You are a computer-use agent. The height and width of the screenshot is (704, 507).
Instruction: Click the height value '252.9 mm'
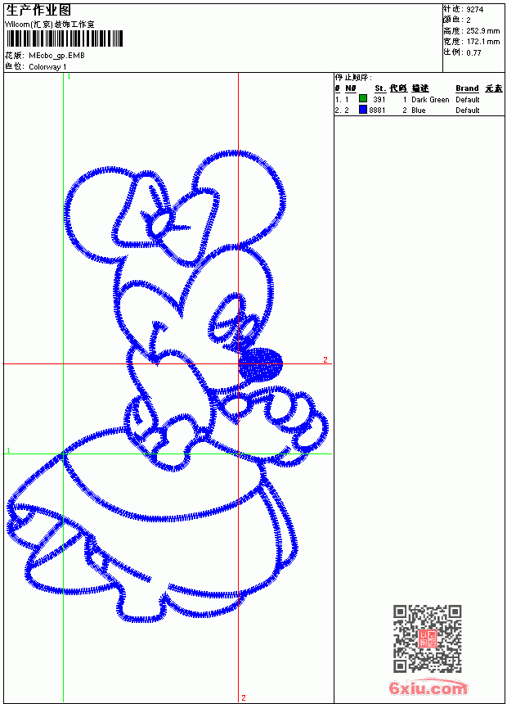[482, 31]
